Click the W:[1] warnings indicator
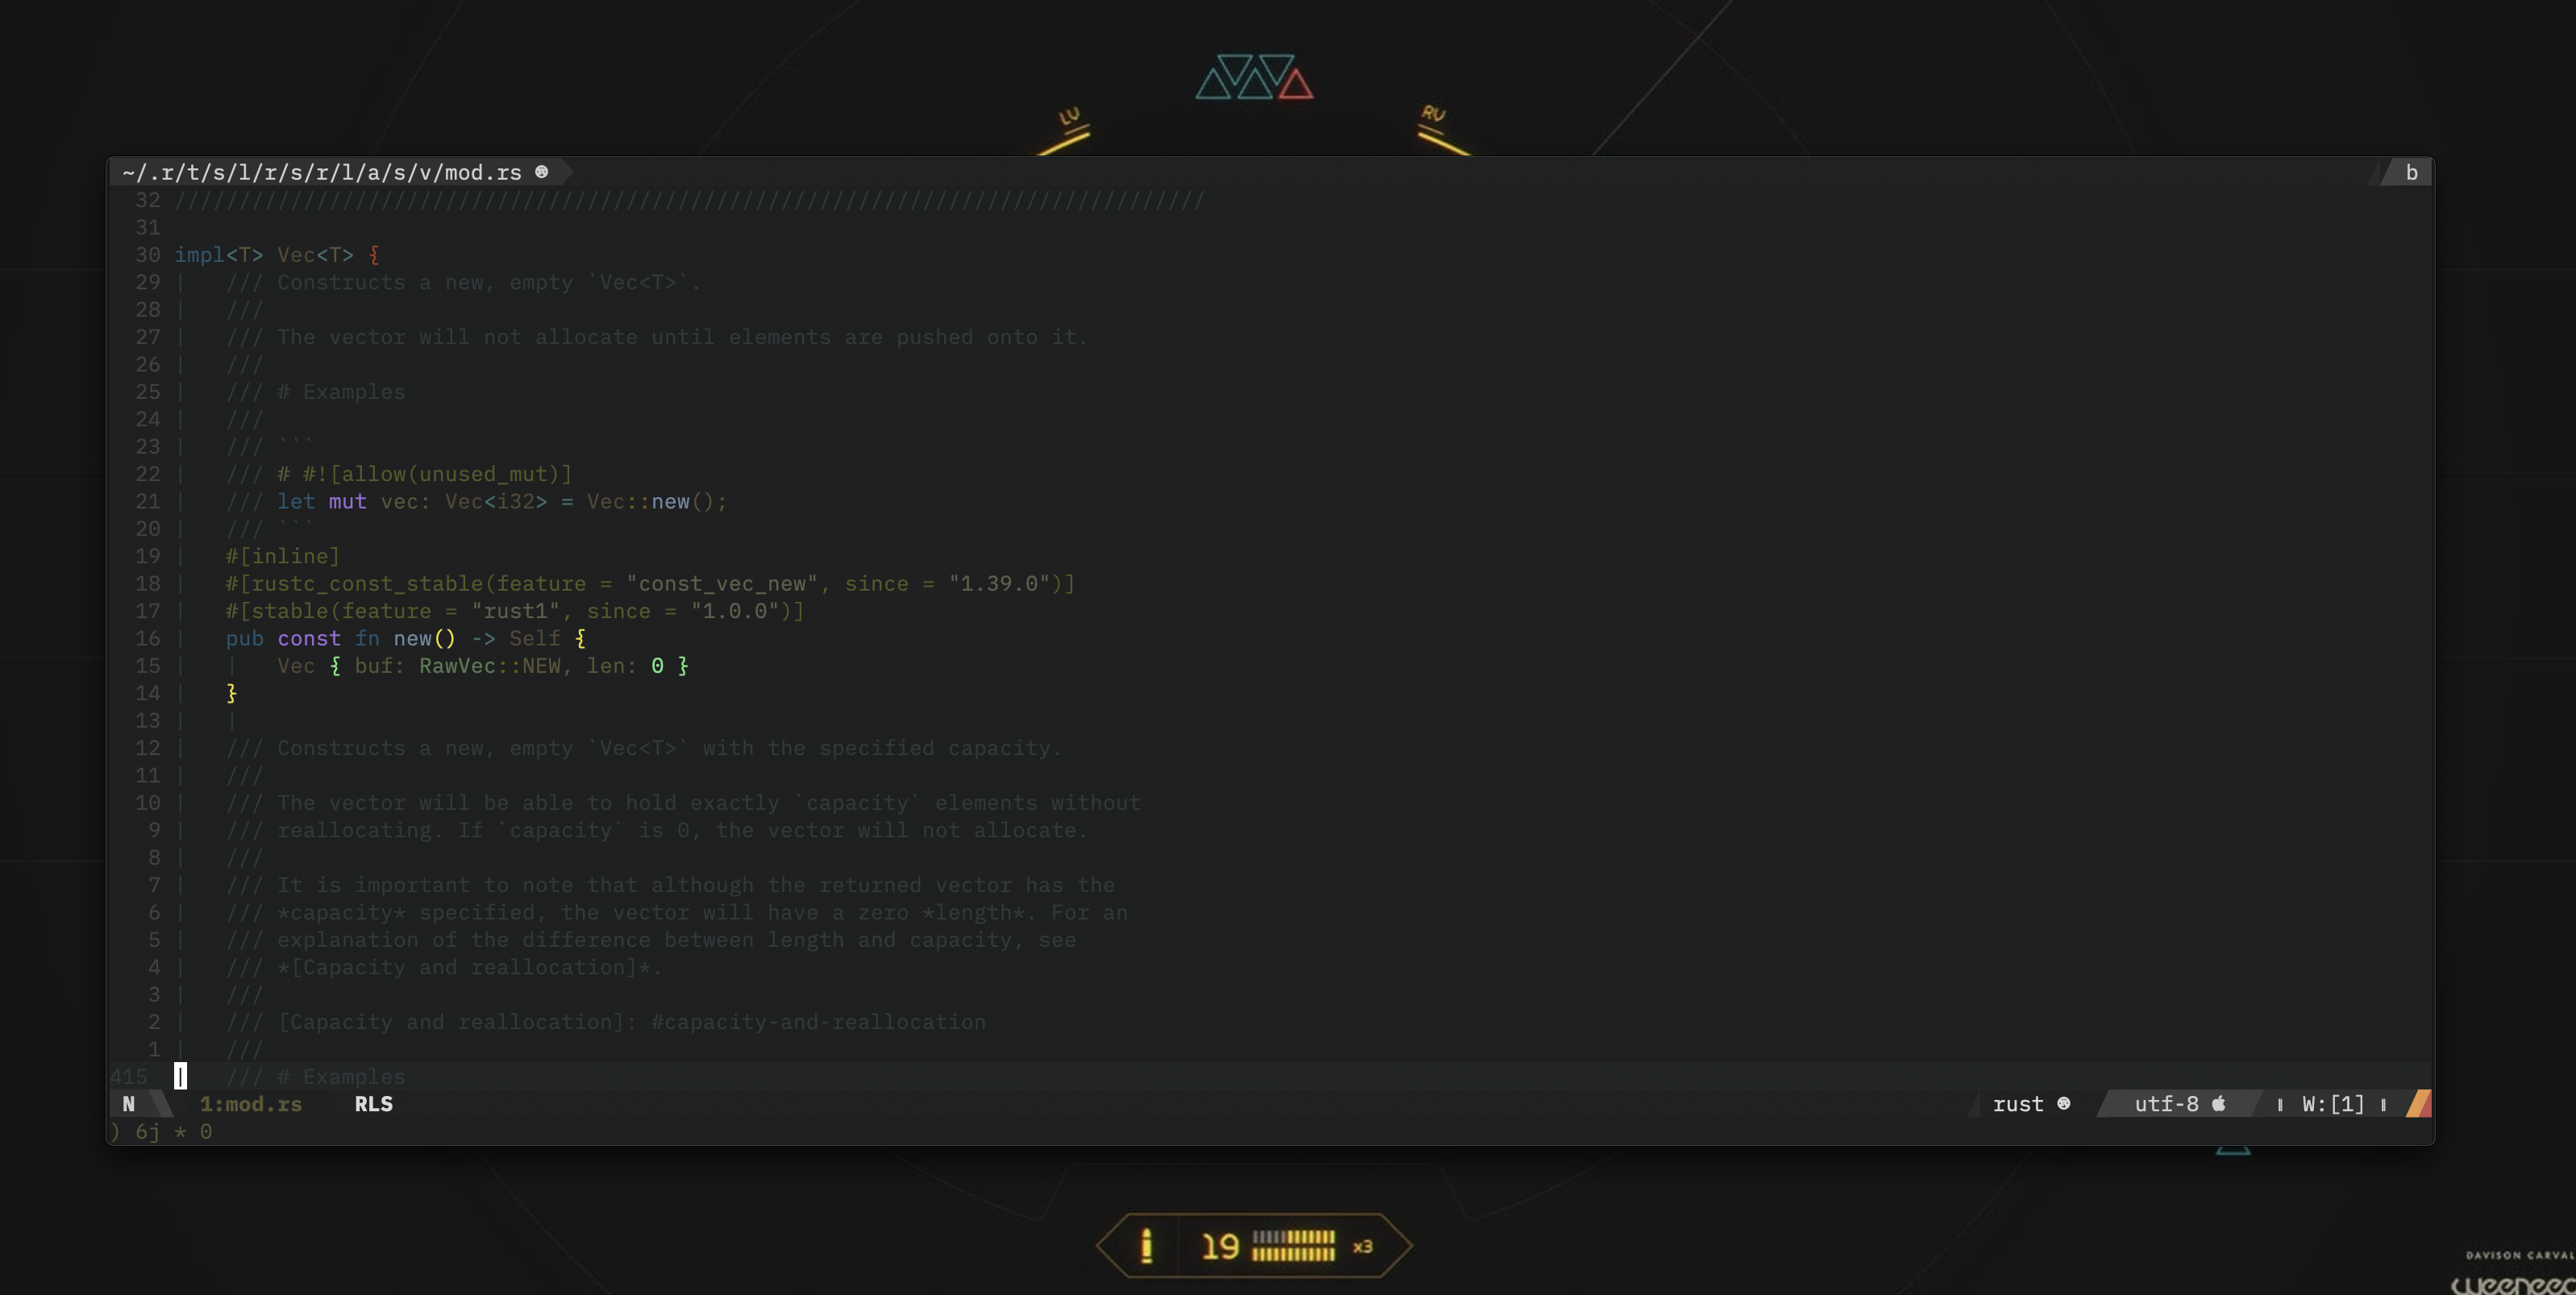 click(x=2332, y=1103)
